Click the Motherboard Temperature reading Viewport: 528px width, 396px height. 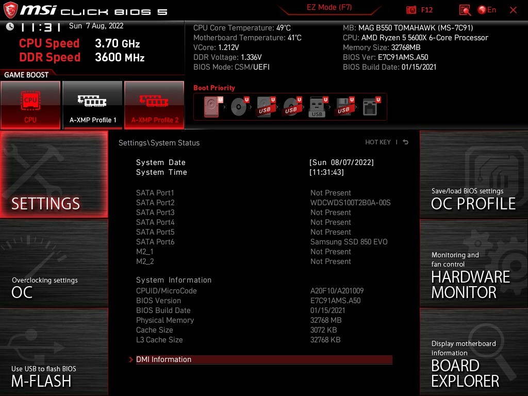pos(247,38)
